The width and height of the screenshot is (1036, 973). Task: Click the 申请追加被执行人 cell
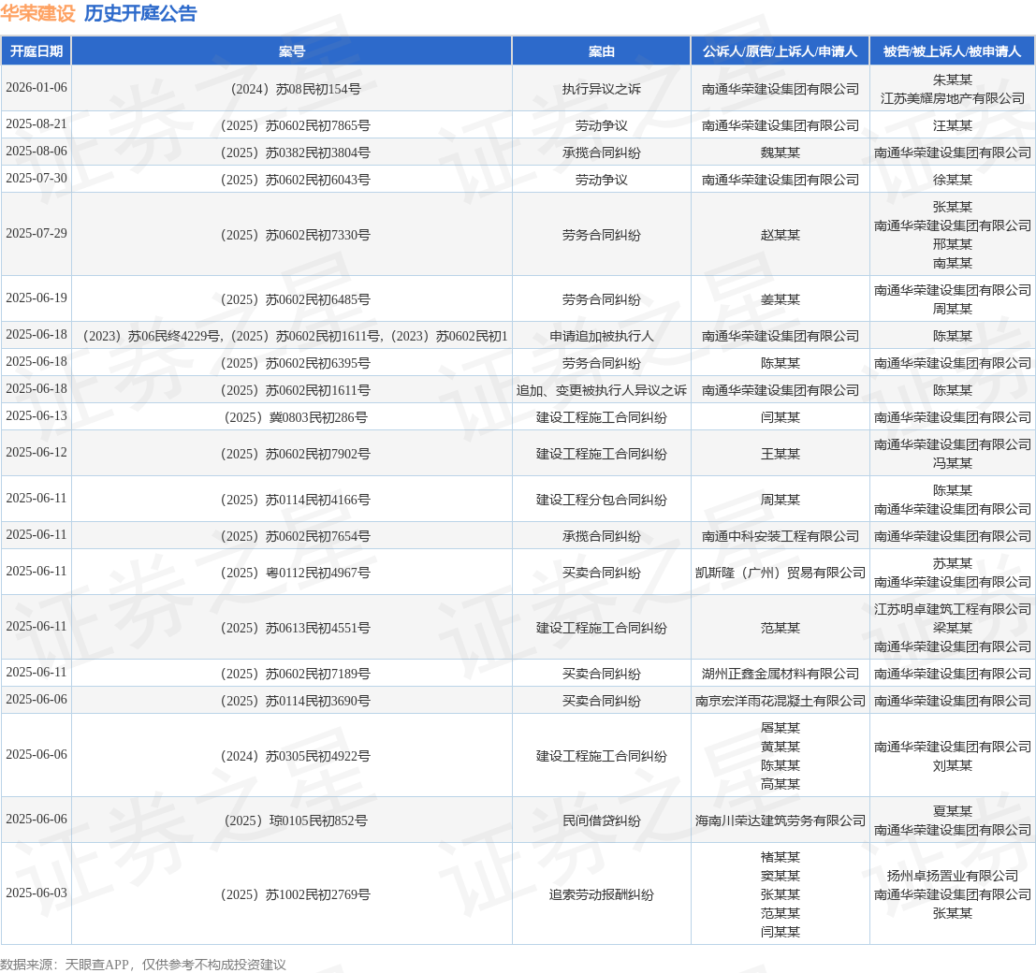(x=601, y=336)
